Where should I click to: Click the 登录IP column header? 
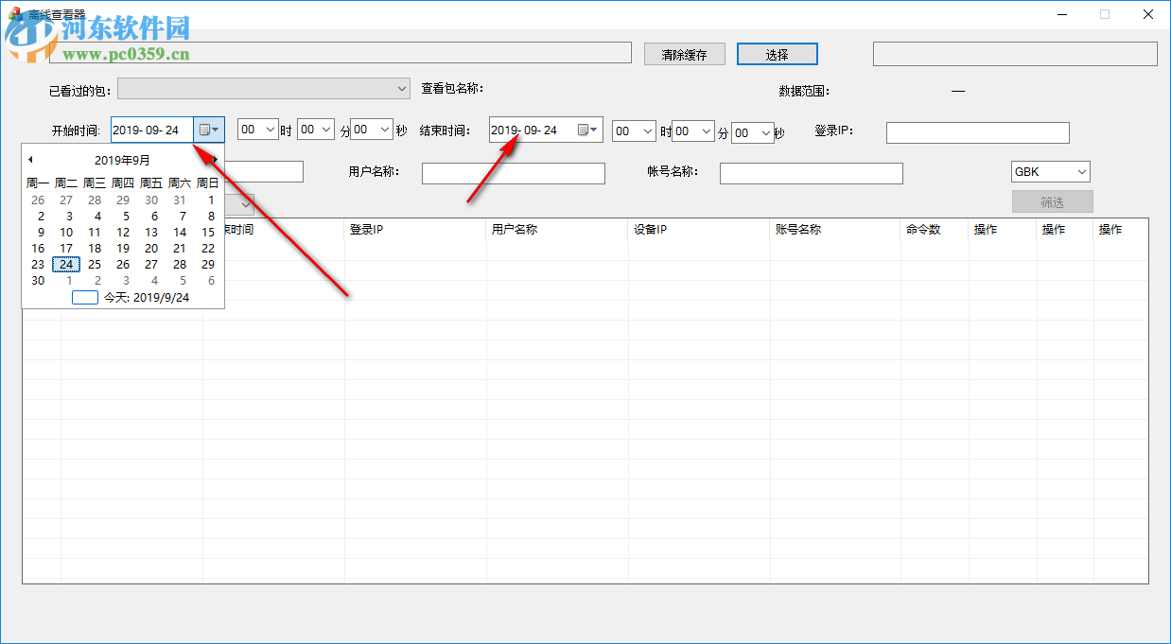tap(415, 229)
